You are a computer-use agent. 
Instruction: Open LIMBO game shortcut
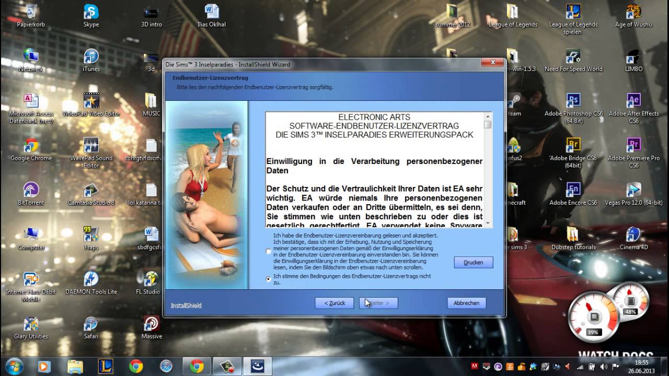(x=633, y=60)
